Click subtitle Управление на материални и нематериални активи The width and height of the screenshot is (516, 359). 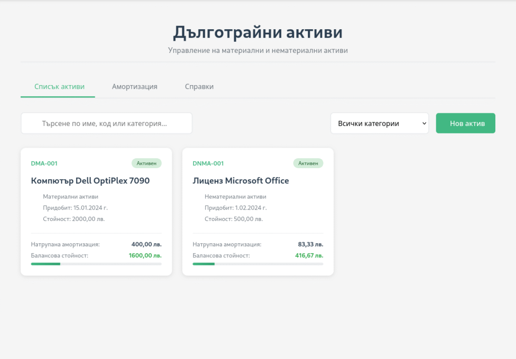click(x=257, y=50)
